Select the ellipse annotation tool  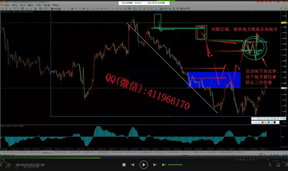click(256, 119)
